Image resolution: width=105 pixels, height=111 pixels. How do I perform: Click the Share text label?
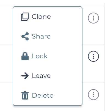point(41,36)
